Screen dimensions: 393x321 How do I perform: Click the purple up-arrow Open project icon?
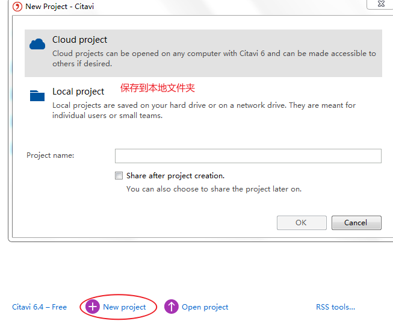(x=172, y=307)
